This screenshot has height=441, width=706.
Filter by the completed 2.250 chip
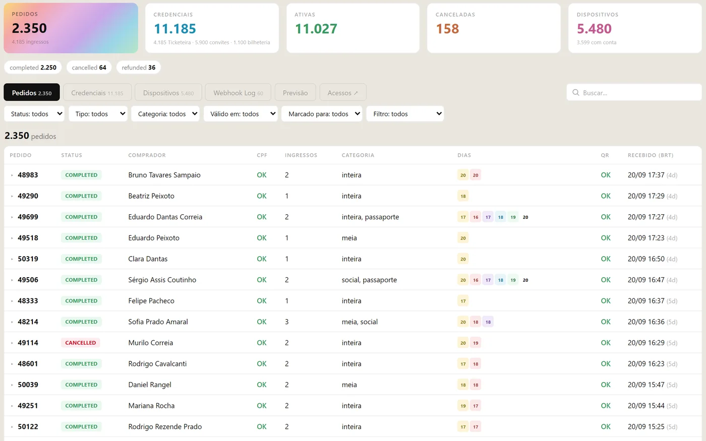(x=33, y=68)
